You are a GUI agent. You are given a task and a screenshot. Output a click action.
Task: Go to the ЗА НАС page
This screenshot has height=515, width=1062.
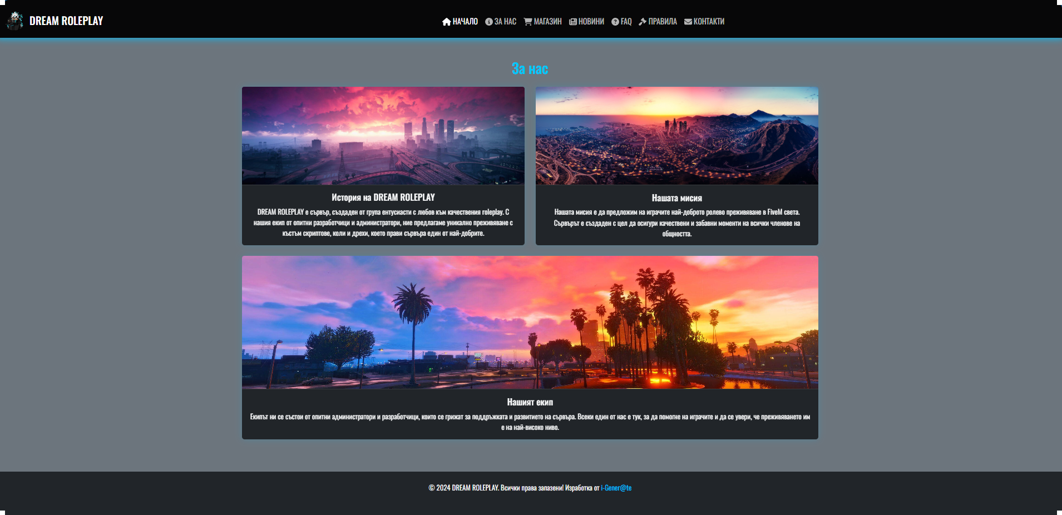click(x=501, y=22)
